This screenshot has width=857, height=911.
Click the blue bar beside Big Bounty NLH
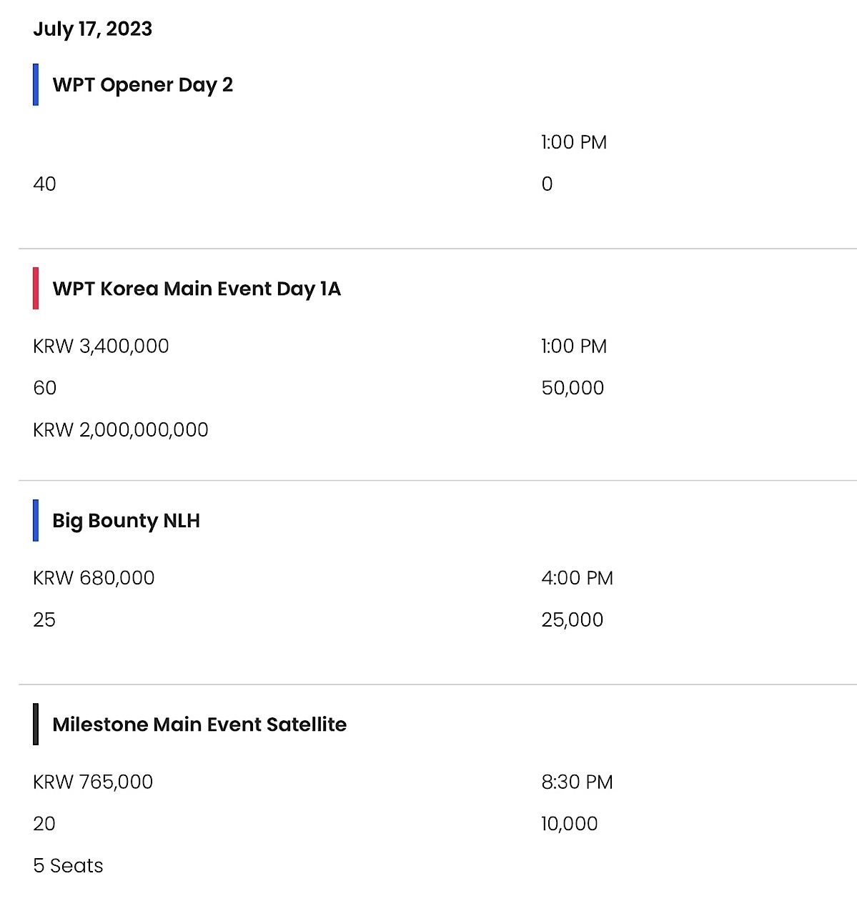pyautogui.click(x=36, y=520)
